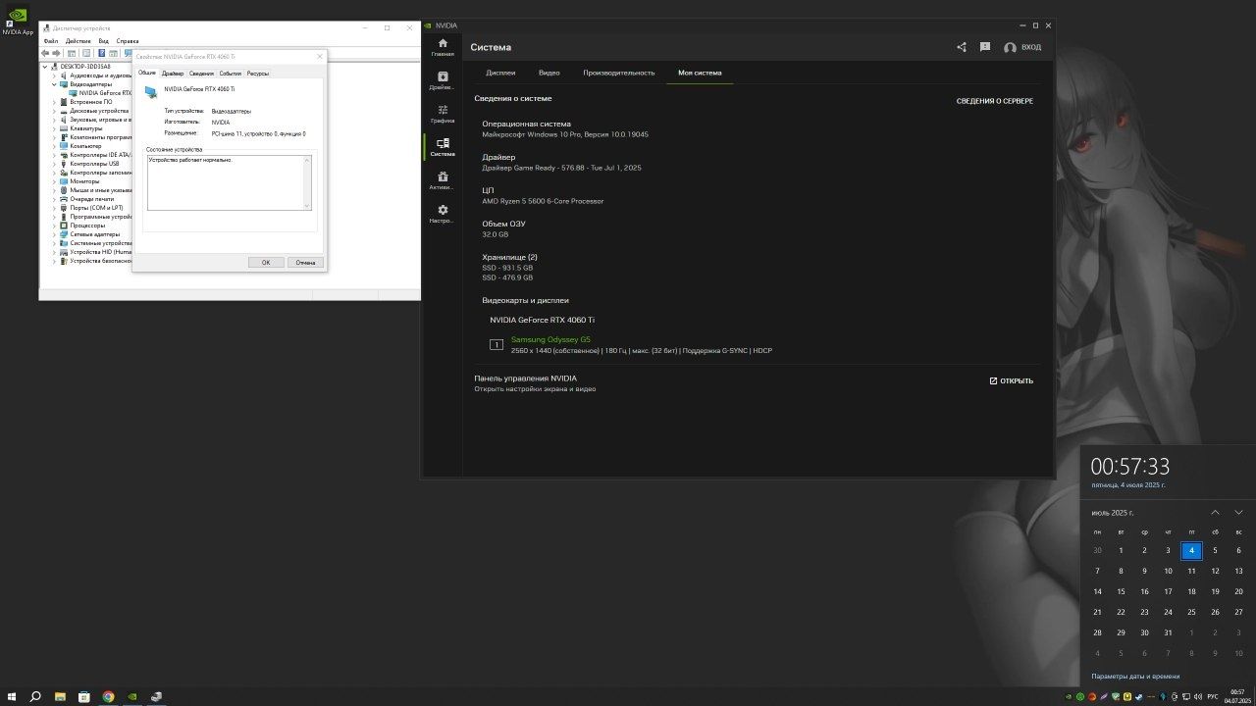
Task: Click the Драйвер Game Ready 576.88 text
Action: (561, 168)
